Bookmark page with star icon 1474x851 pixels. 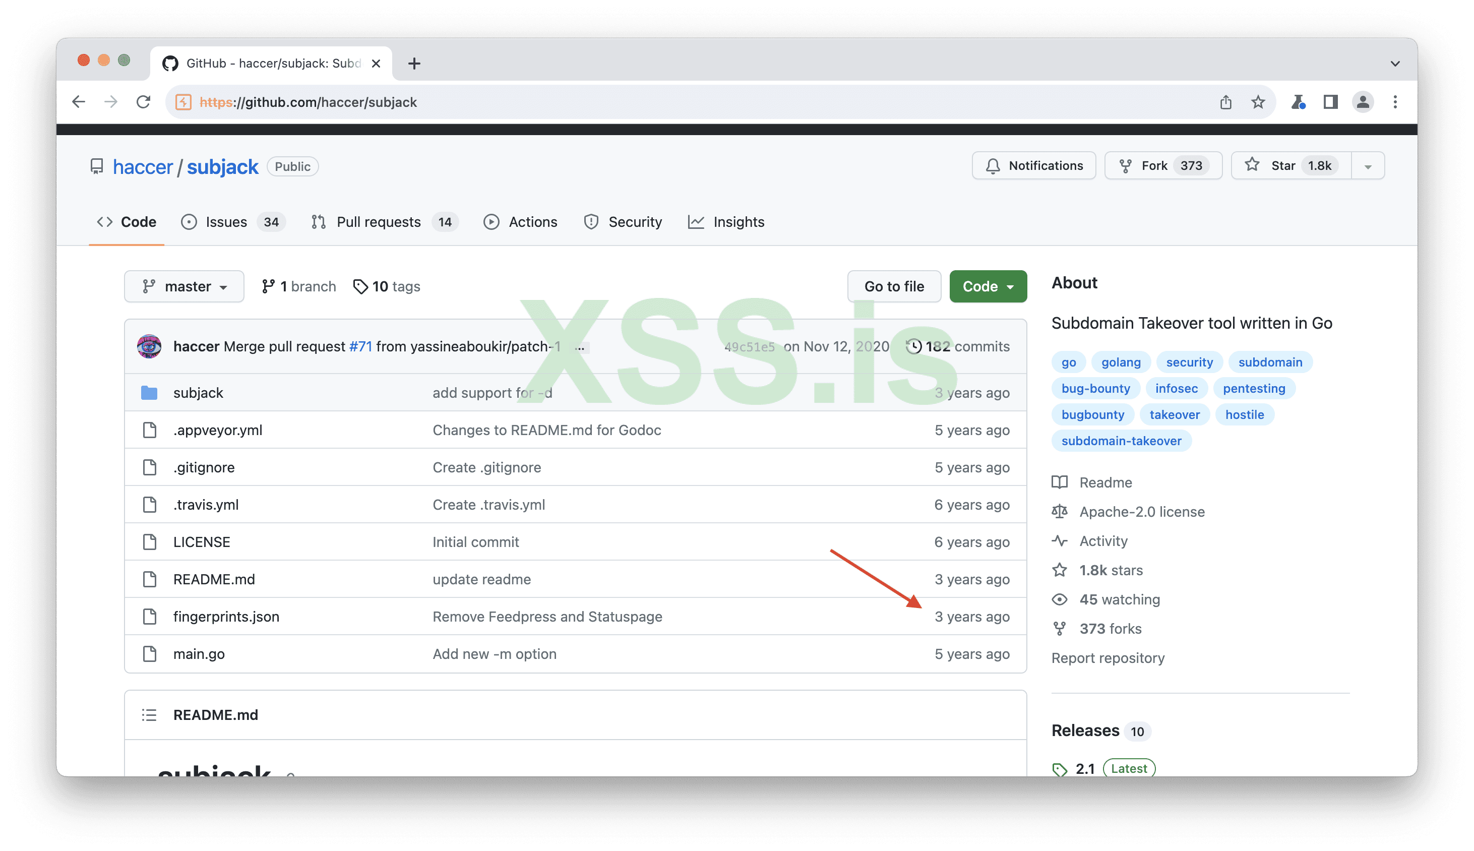1258,102
